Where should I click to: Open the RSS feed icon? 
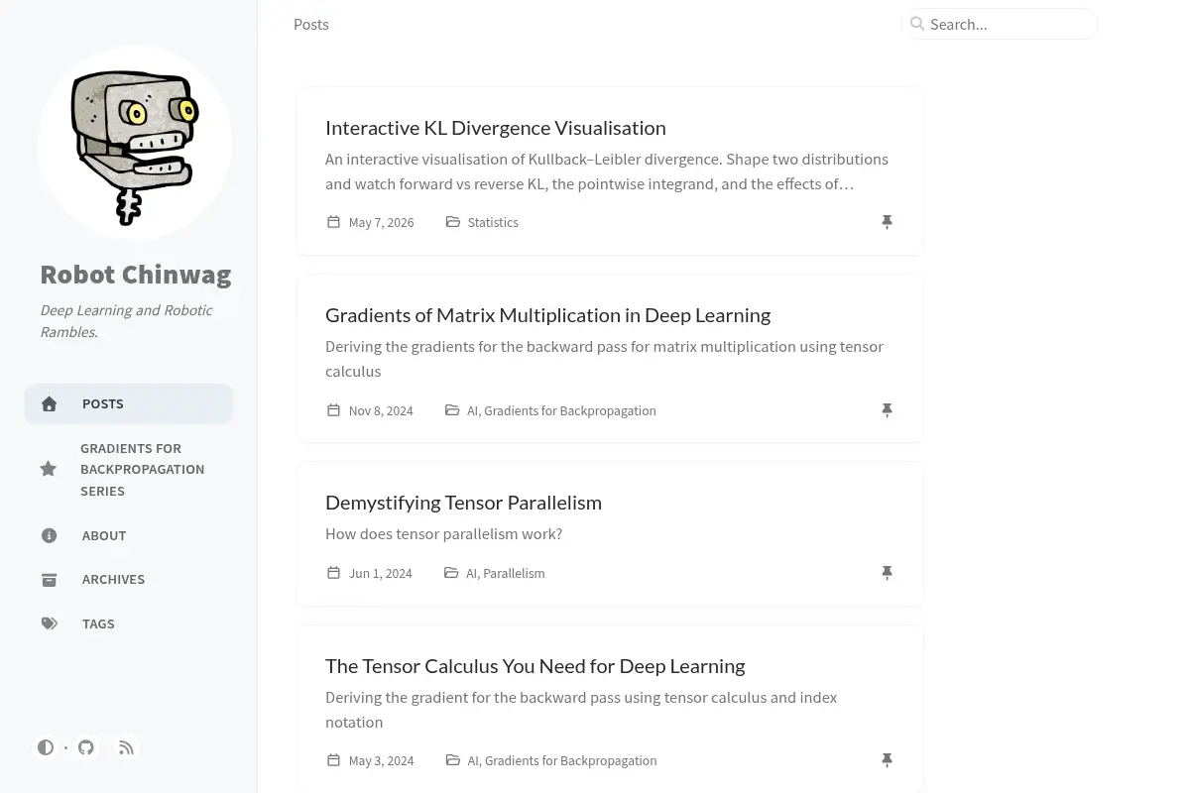click(x=126, y=747)
